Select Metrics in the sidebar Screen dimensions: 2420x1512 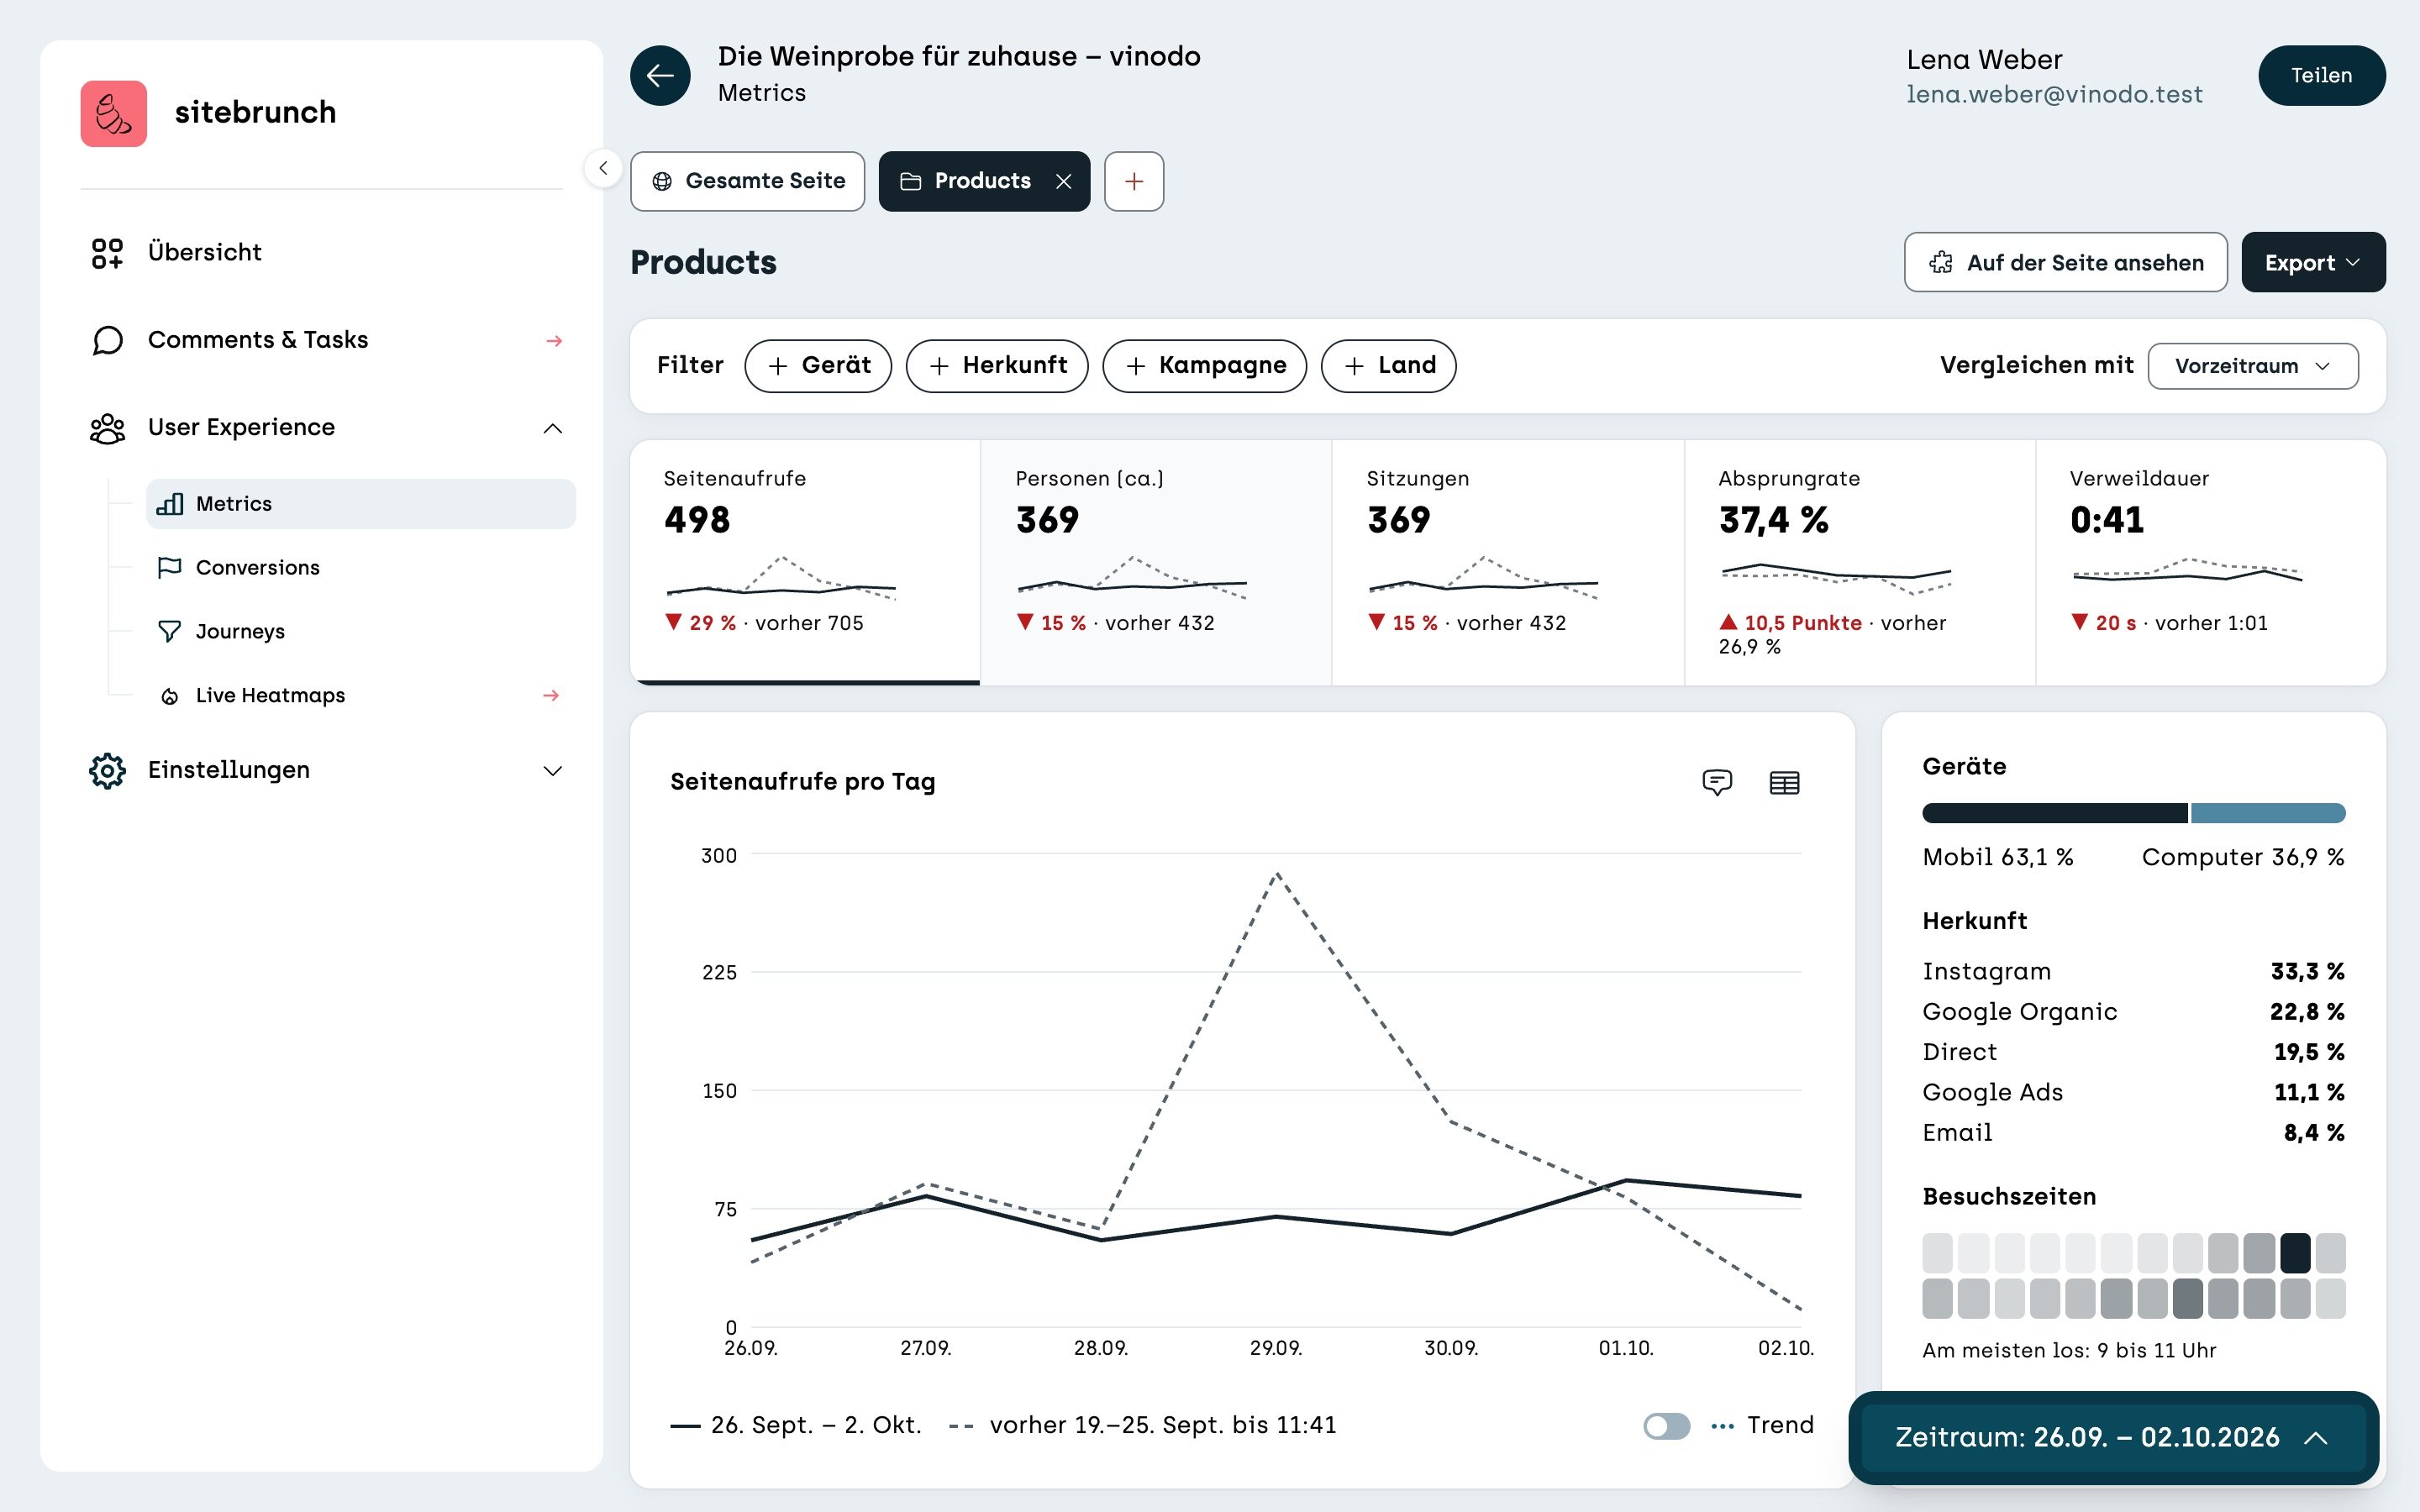coord(361,503)
